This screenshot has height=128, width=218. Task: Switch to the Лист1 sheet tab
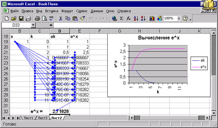28,118
